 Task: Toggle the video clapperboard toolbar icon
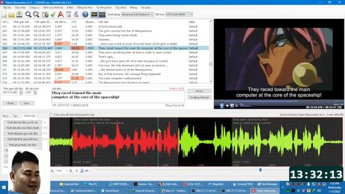coord(102,15)
